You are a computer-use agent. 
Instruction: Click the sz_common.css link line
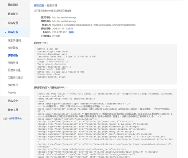[86, 154]
